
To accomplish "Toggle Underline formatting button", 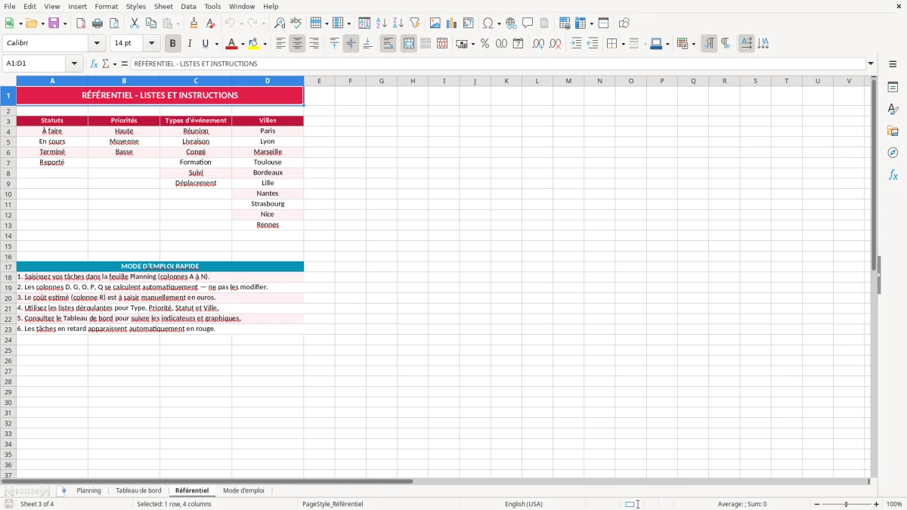I will pyautogui.click(x=205, y=44).
